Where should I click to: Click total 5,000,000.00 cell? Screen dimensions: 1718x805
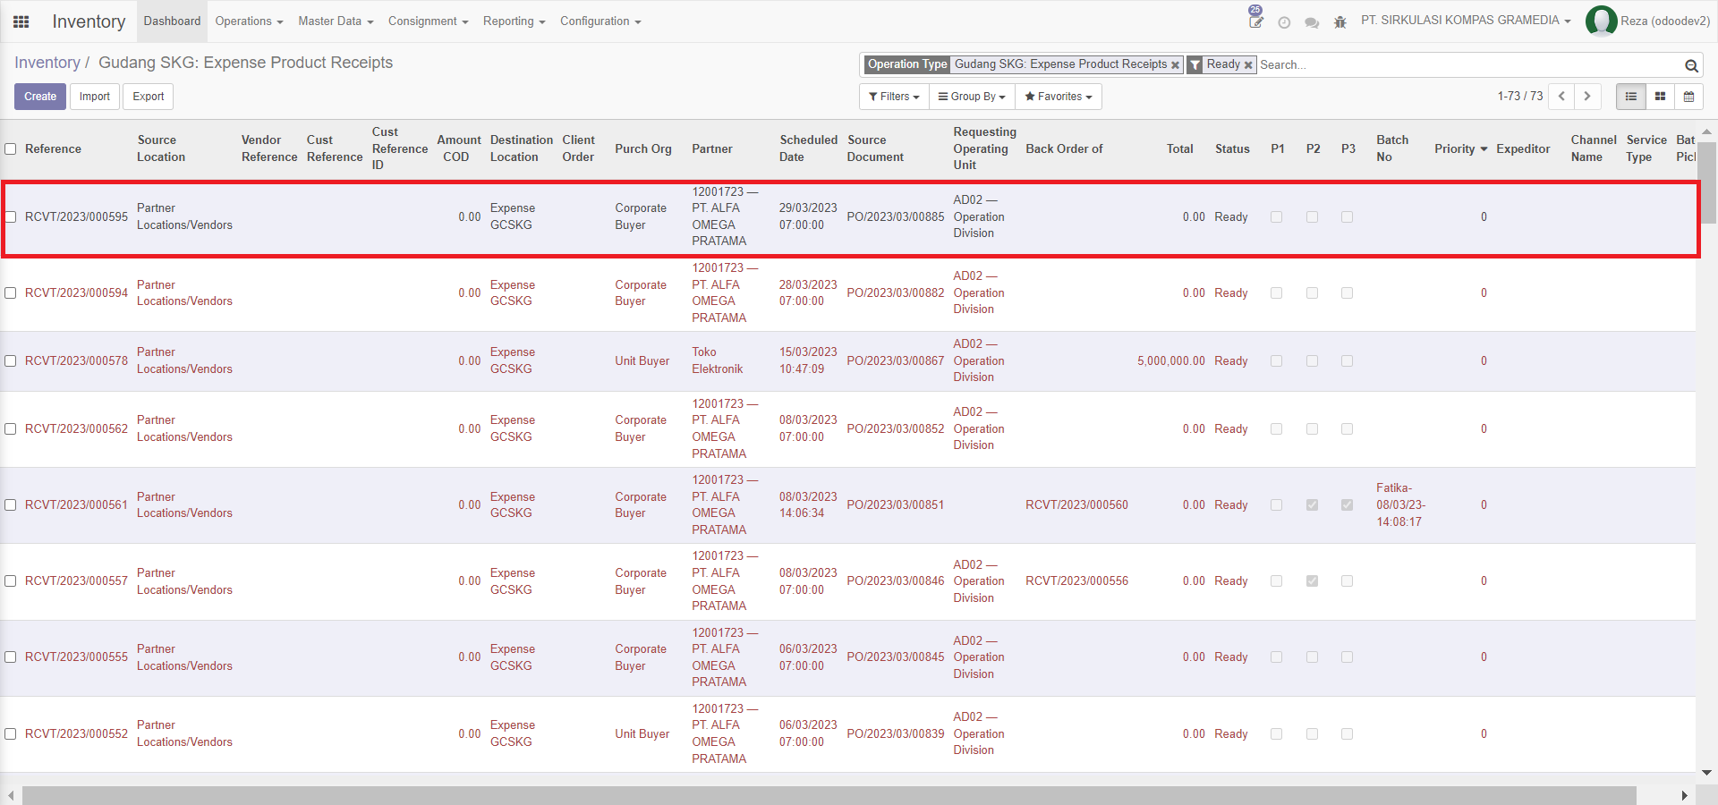[x=1171, y=361]
